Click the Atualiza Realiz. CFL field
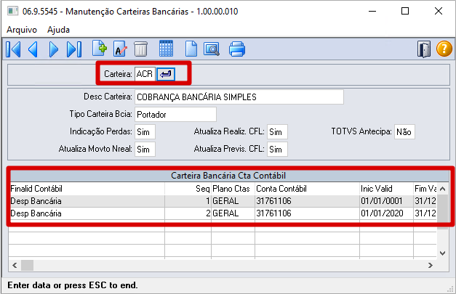 [x=277, y=132]
